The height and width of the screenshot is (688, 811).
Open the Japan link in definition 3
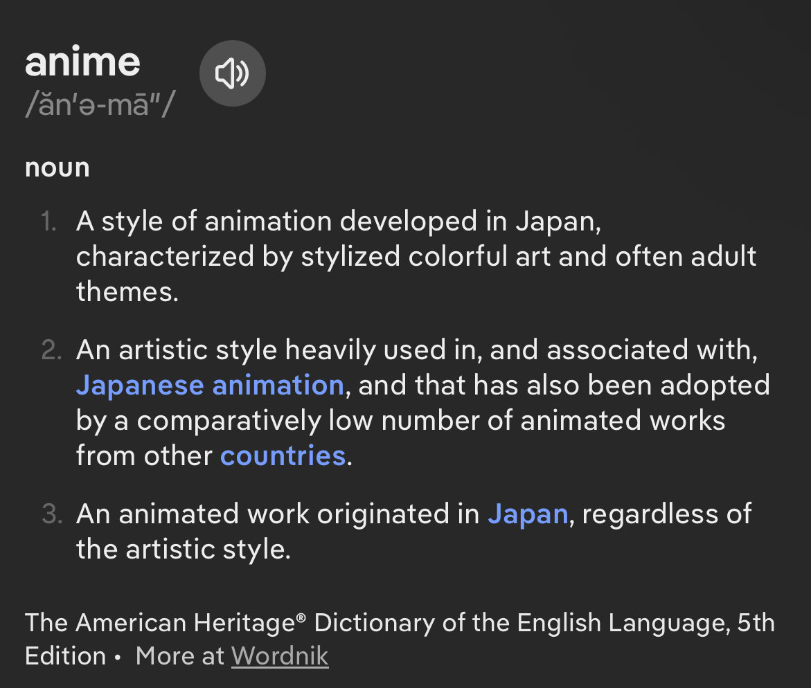click(x=528, y=514)
